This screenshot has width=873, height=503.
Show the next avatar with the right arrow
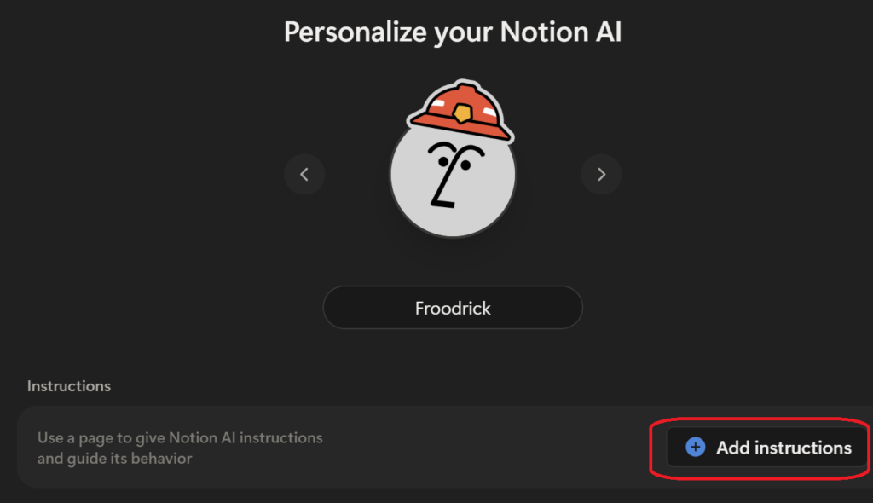tap(601, 175)
